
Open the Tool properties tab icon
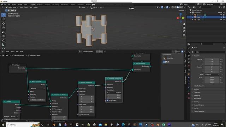pos(189,48)
